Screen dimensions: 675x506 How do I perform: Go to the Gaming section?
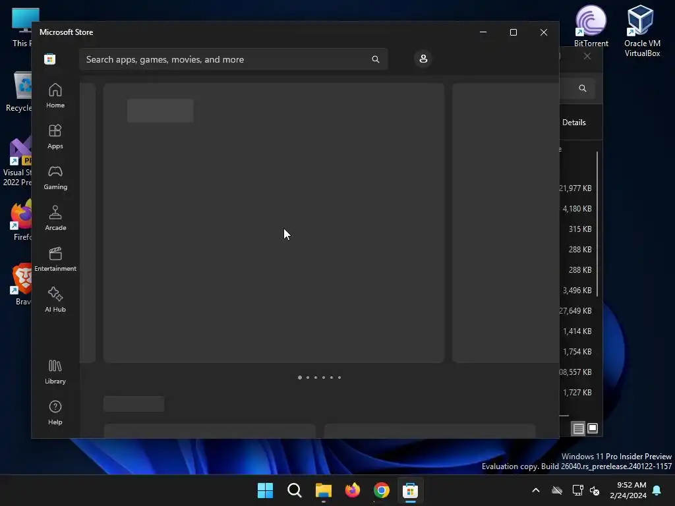[55, 177]
